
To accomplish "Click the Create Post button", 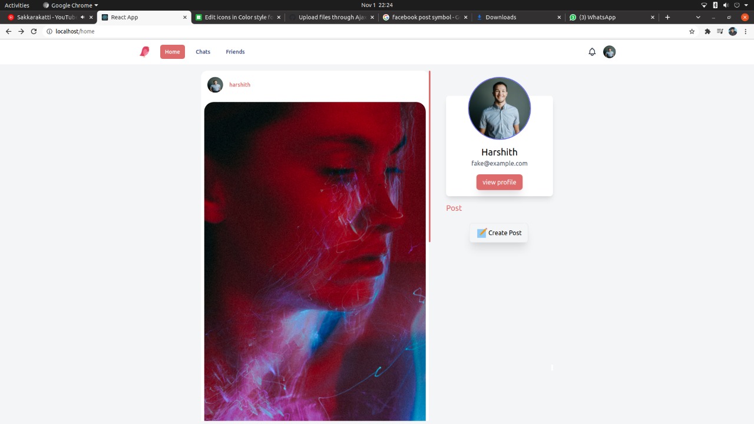I will tap(499, 233).
